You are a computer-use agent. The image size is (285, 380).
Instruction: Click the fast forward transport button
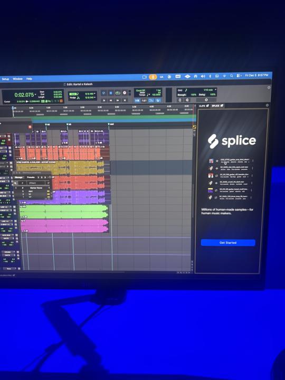[x=118, y=100]
